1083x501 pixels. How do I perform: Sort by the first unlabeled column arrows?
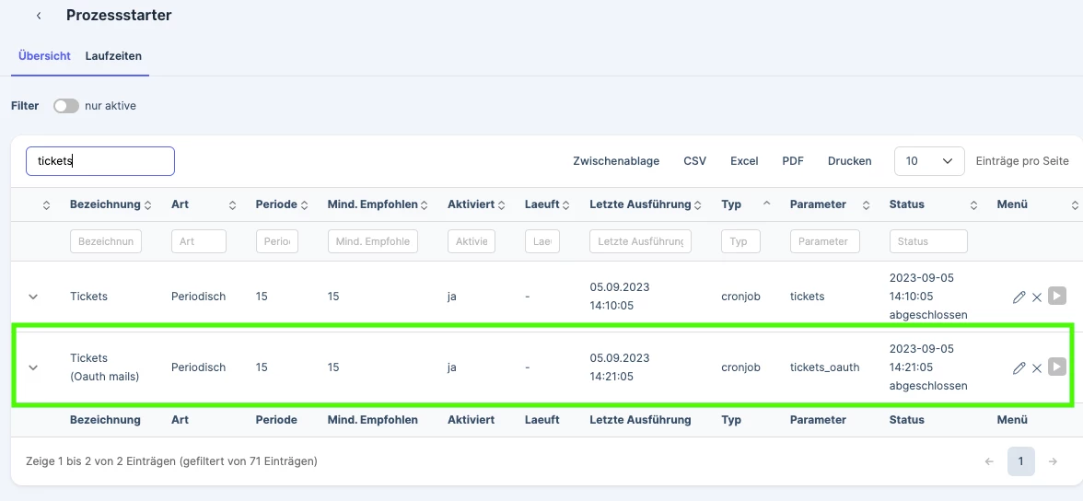tap(46, 204)
